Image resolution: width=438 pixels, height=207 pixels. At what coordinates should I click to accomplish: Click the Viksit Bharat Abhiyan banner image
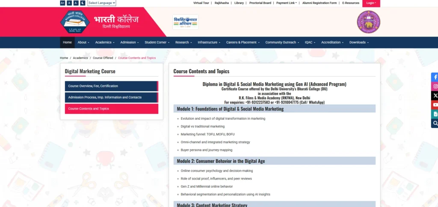pos(185,22)
